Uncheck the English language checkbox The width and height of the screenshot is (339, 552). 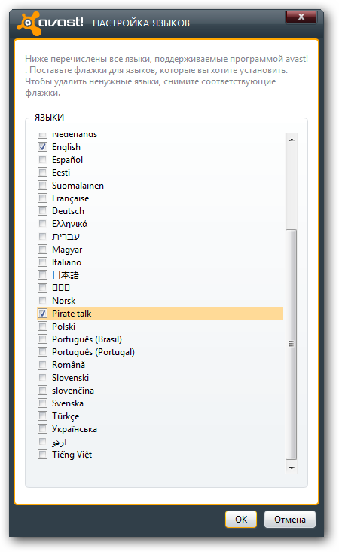pos(42,147)
